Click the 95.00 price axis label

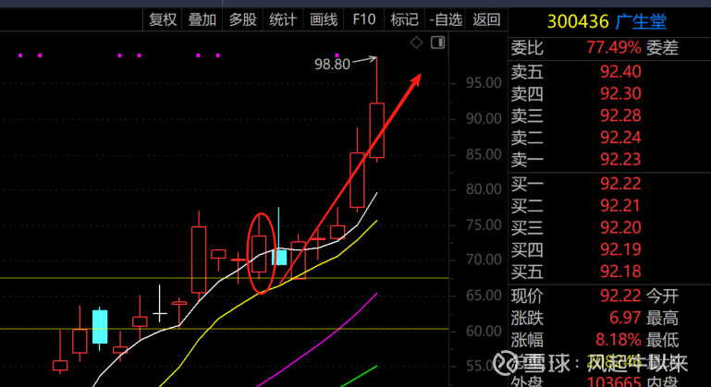484,83
